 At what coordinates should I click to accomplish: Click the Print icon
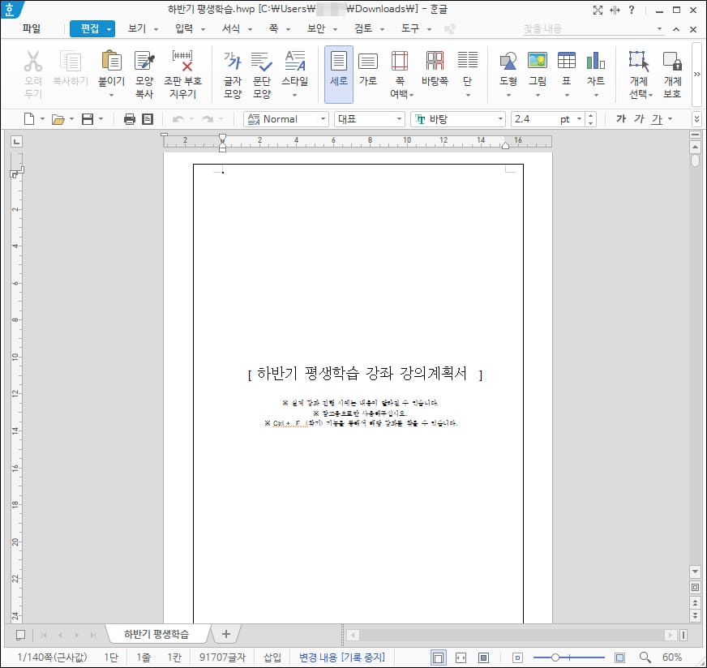pos(130,119)
